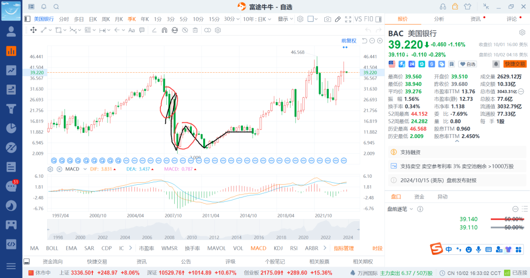Click the search magnifier in title bar
This screenshot has height=278, width=530.
(56, 7)
